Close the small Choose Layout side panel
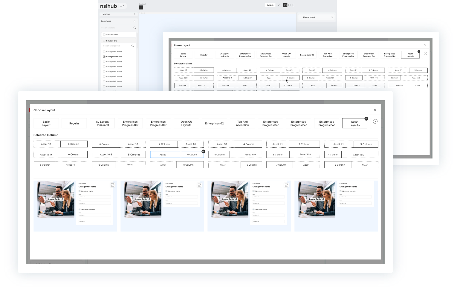 tap(332, 17)
